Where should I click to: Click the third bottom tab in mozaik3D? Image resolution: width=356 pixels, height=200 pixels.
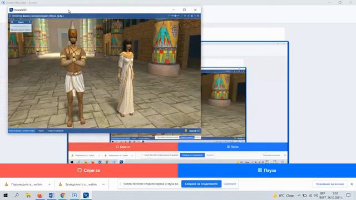56,131
